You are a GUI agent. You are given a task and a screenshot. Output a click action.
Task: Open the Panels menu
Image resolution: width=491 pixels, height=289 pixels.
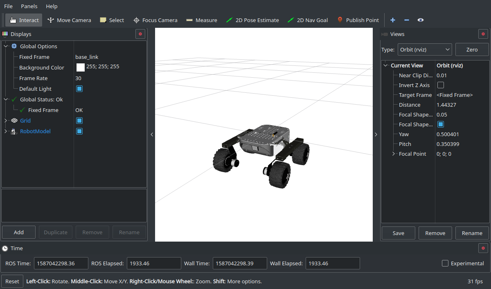point(29,6)
